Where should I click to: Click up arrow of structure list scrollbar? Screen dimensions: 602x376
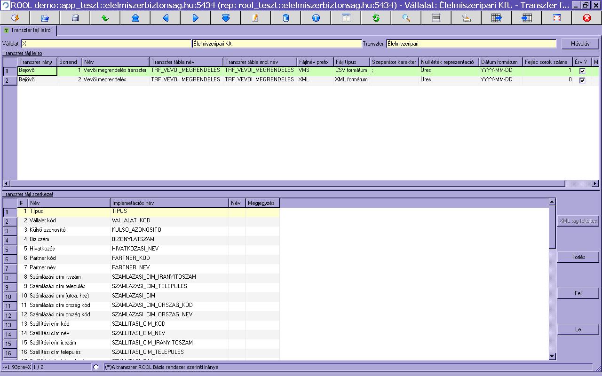click(552, 202)
